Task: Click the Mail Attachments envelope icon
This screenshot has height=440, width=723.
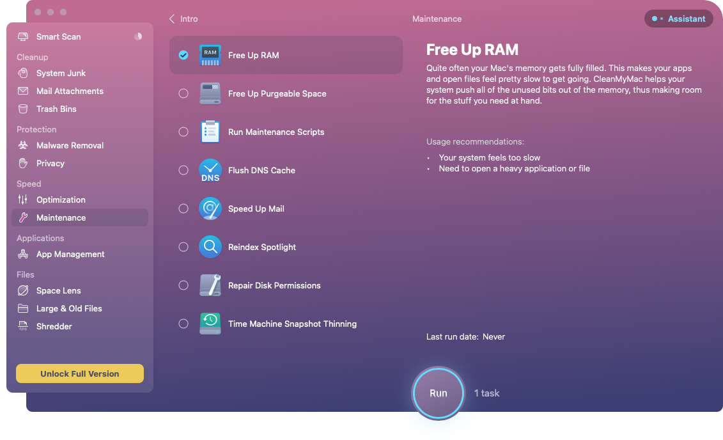Action: [x=22, y=91]
